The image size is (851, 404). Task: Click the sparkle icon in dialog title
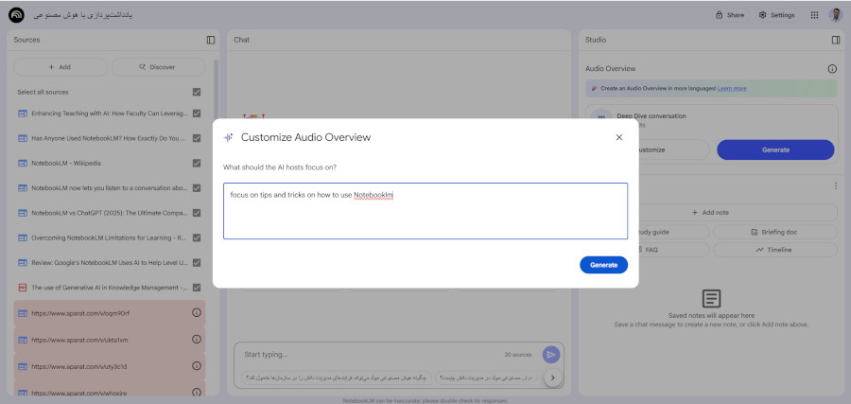click(x=229, y=137)
